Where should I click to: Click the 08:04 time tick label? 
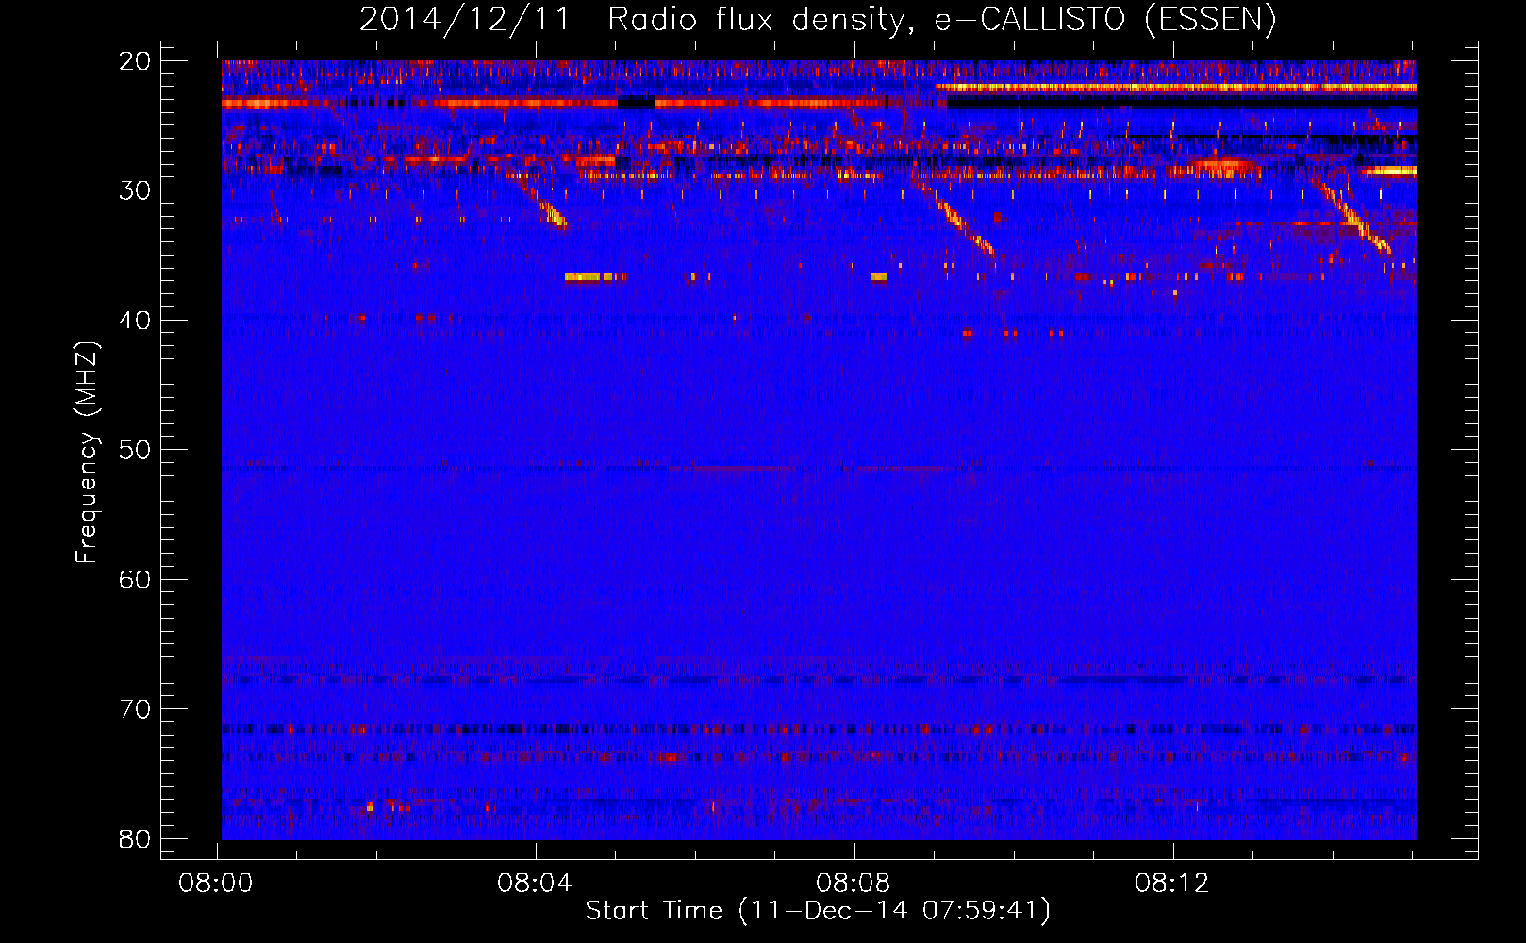pyautogui.click(x=535, y=884)
